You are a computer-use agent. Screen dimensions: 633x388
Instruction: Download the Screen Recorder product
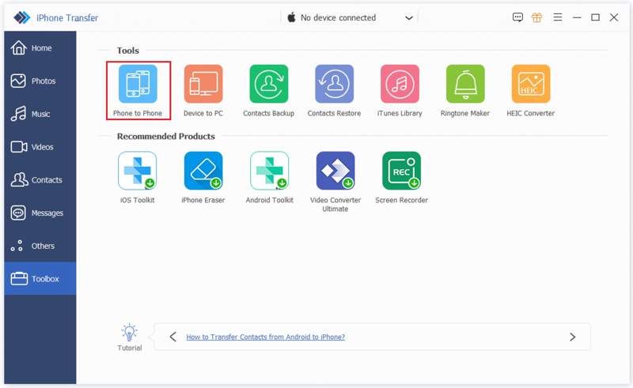pyautogui.click(x=401, y=171)
